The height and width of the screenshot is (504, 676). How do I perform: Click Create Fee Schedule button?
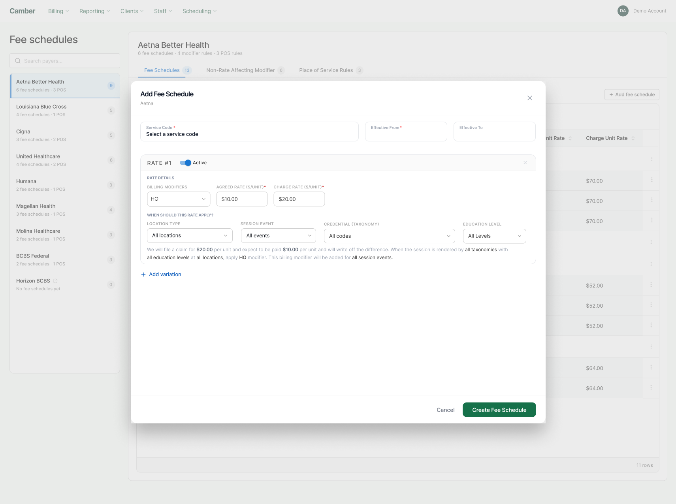point(499,410)
